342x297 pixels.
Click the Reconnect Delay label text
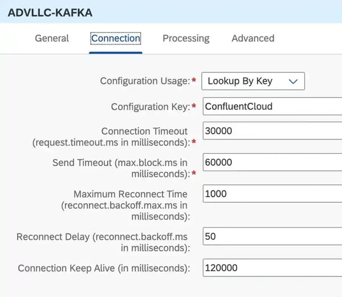tap(102, 242)
